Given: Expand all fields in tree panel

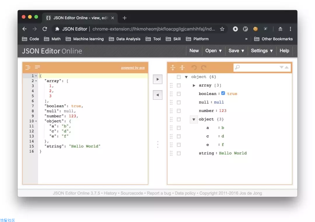Looking at the screenshot, I should point(173,67).
